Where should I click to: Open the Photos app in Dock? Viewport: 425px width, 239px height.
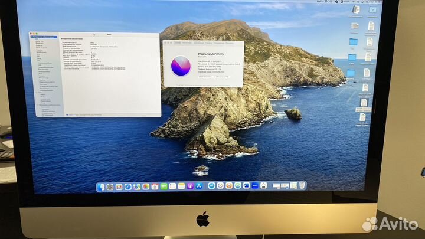click(x=146, y=186)
